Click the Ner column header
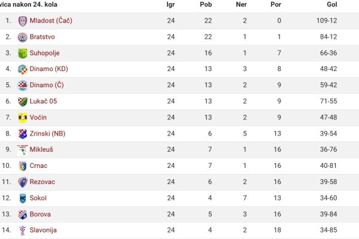 [x=241, y=4]
